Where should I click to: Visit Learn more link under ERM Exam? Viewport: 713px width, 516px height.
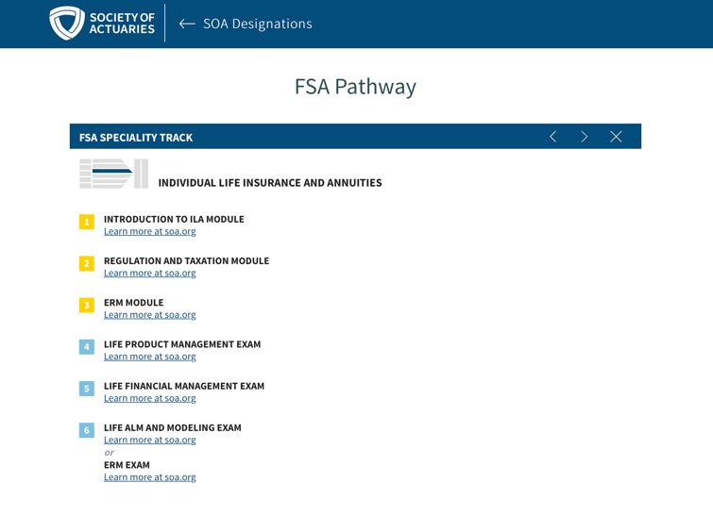coord(149,477)
